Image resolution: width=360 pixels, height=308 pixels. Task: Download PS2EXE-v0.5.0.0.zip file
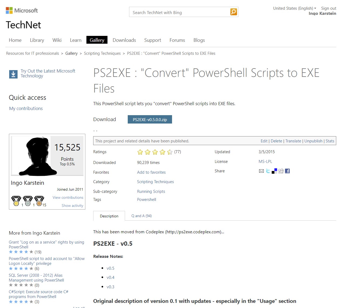click(x=150, y=119)
